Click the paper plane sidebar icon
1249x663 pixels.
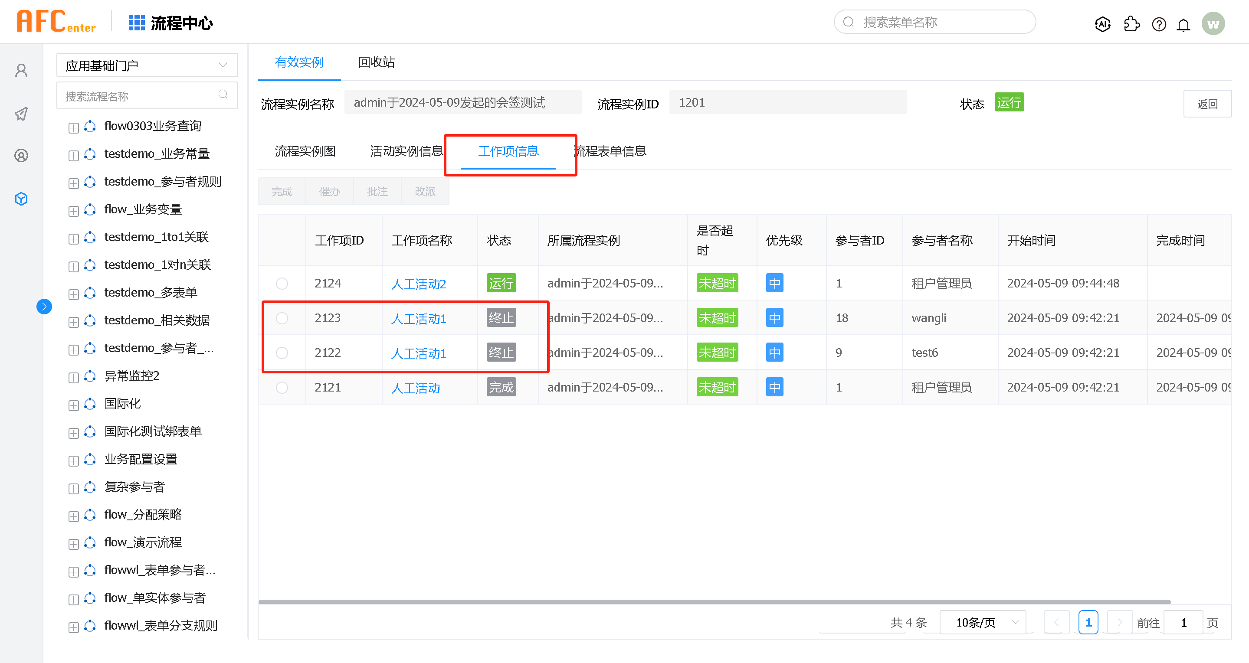pos(21,114)
